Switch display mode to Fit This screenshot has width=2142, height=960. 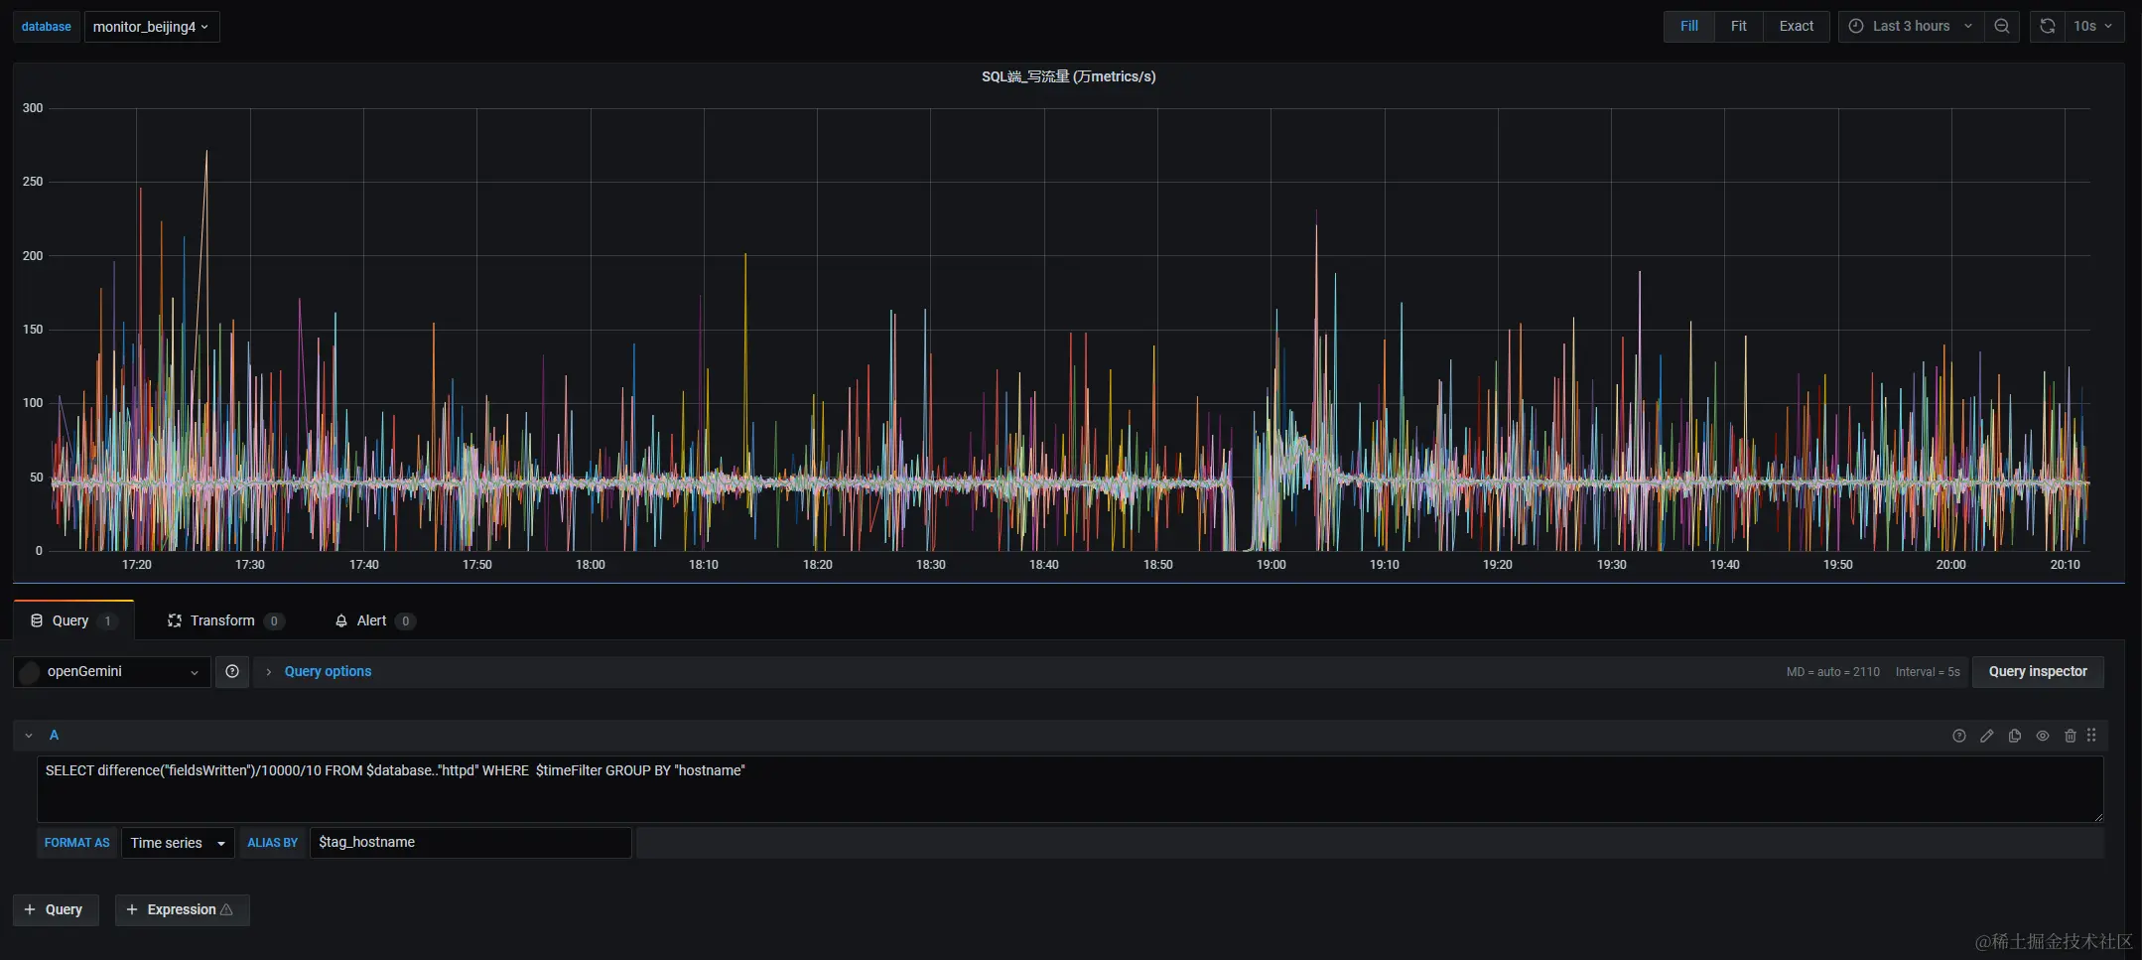point(1738,26)
